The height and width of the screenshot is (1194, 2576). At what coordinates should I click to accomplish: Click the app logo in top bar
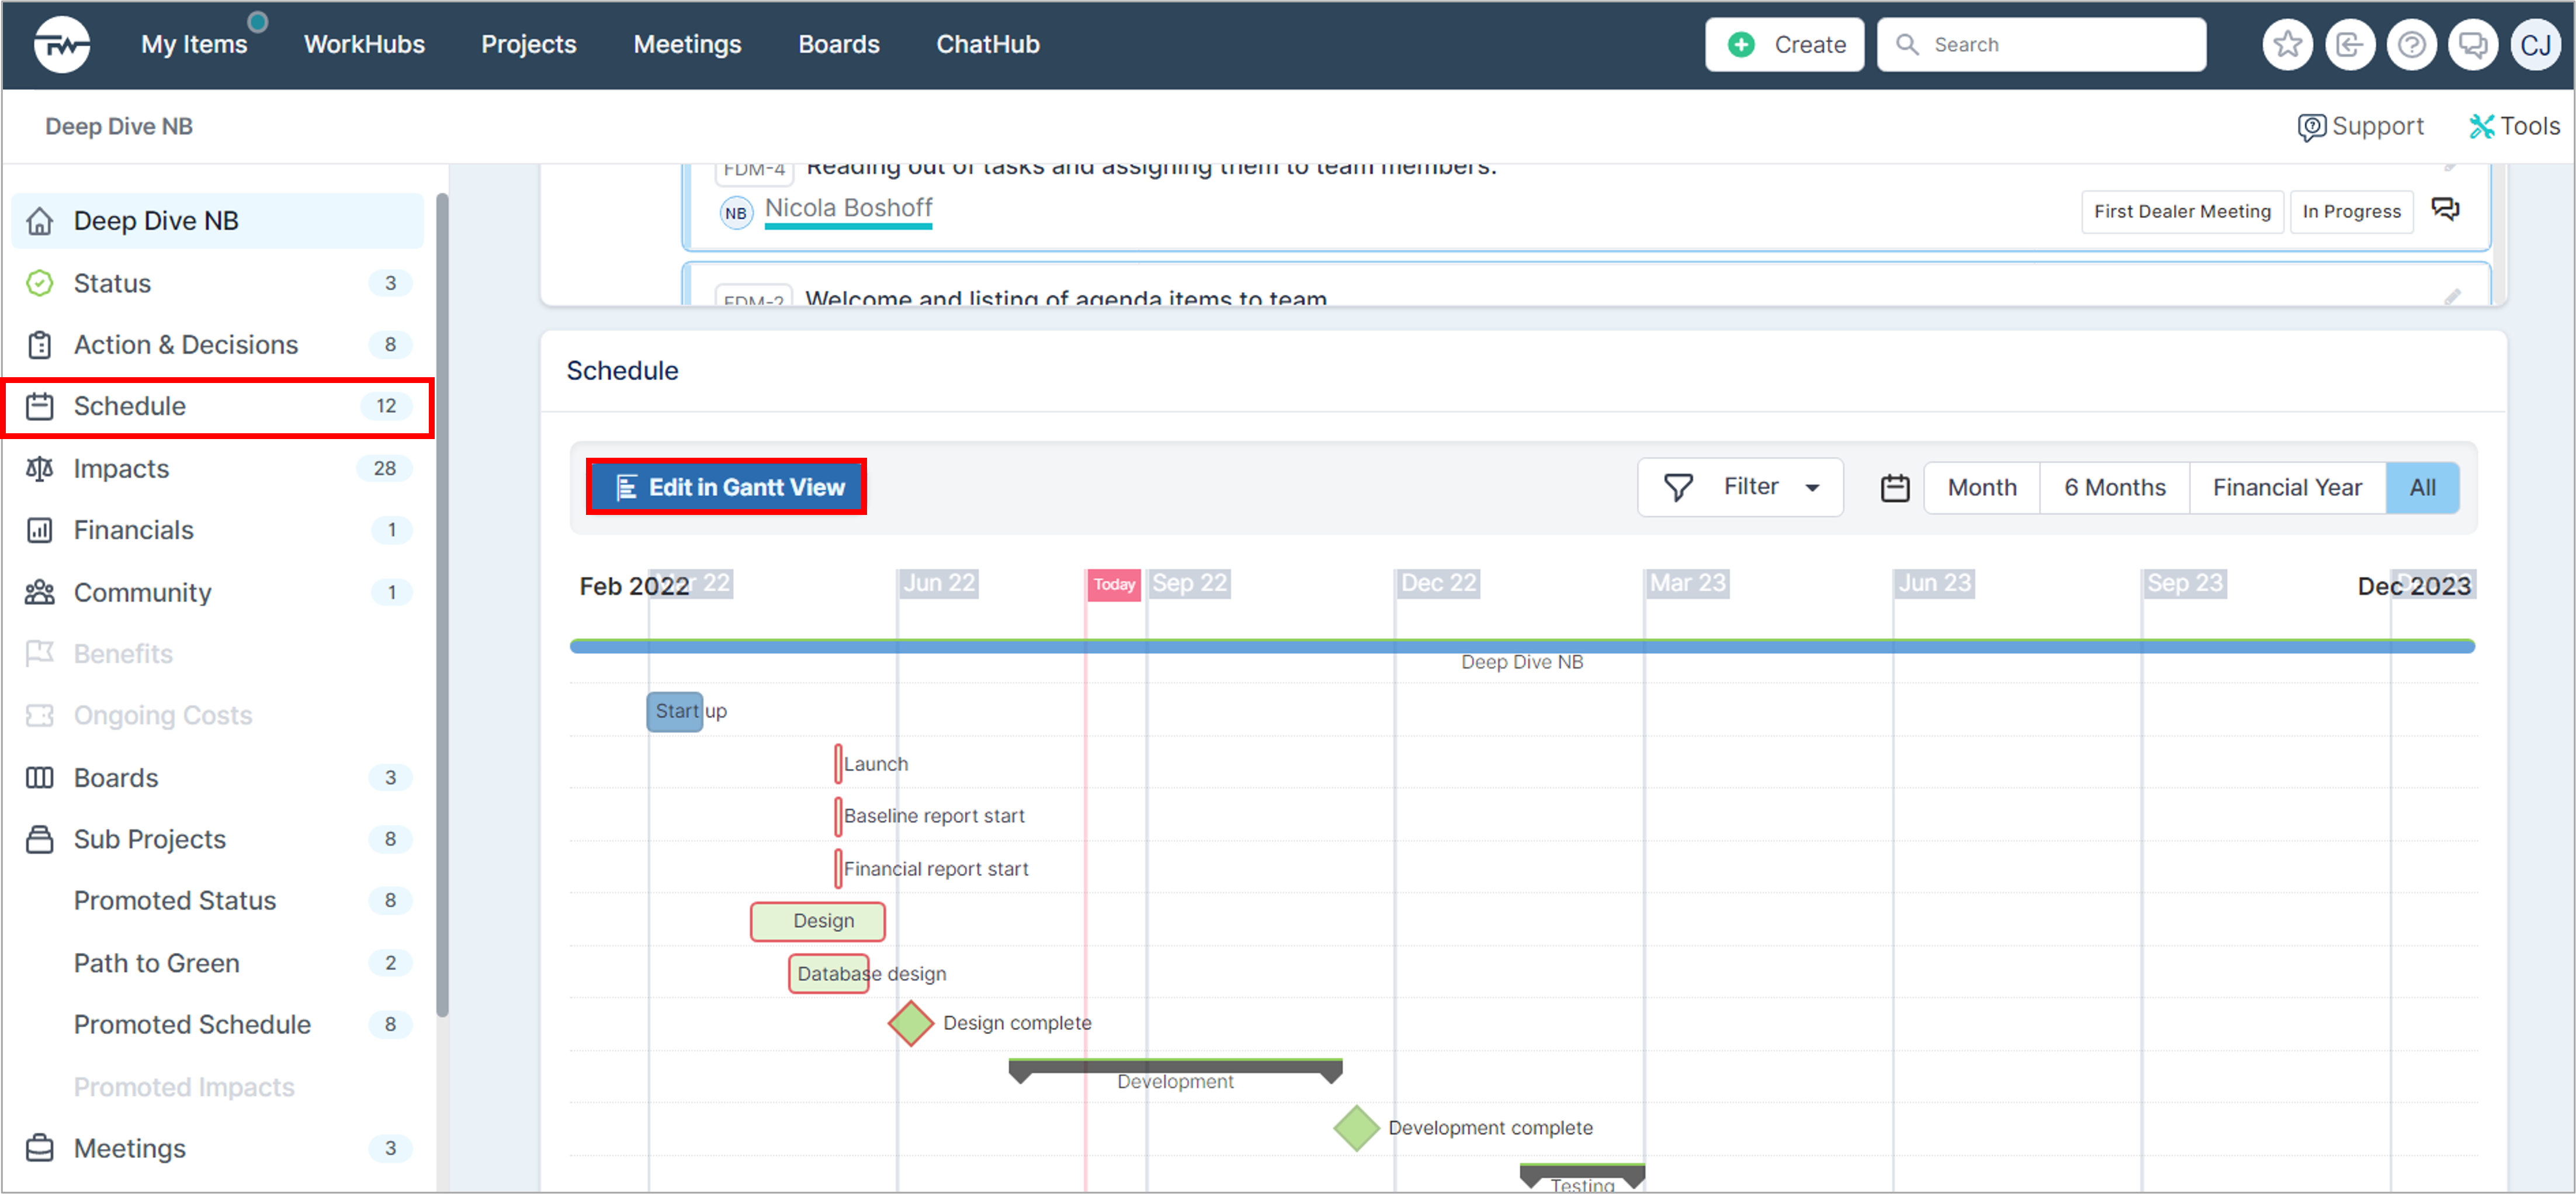(62, 45)
